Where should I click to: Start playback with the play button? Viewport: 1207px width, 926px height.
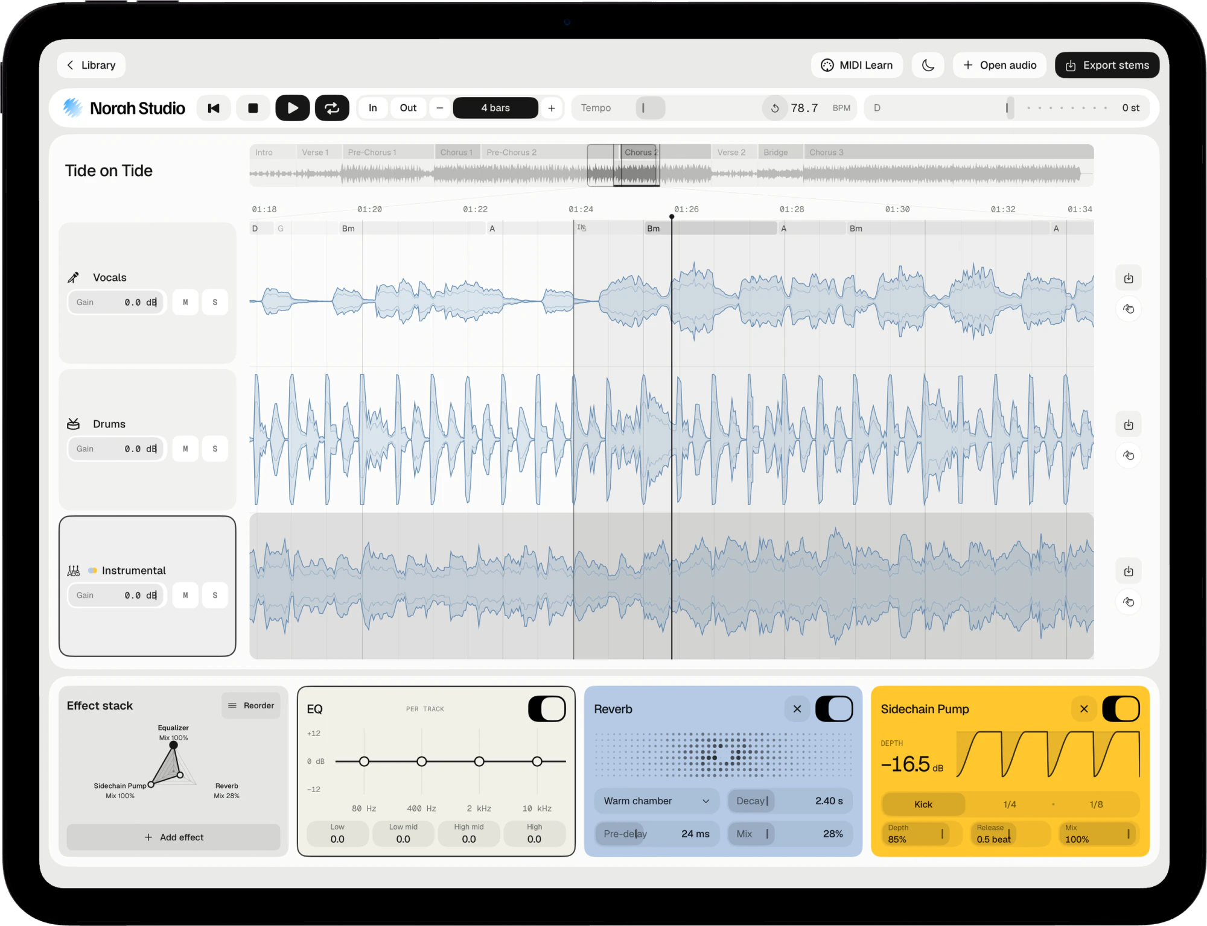click(x=293, y=108)
